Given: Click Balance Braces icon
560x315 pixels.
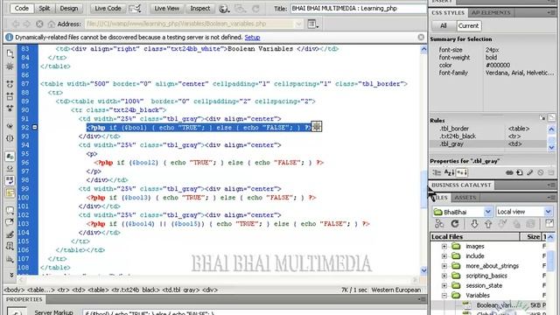Looking at the screenshot, I should tap(10, 138).
